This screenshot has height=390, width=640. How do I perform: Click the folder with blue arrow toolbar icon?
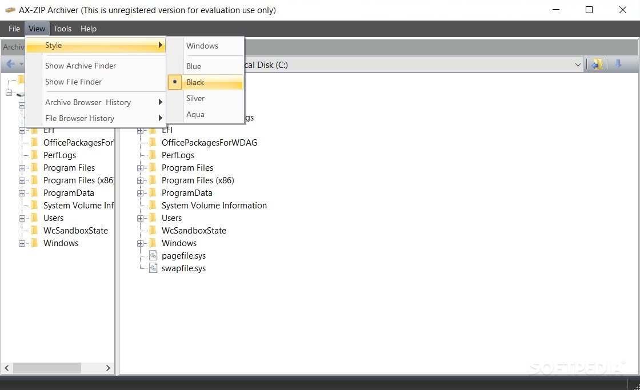pyautogui.click(x=597, y=65)
